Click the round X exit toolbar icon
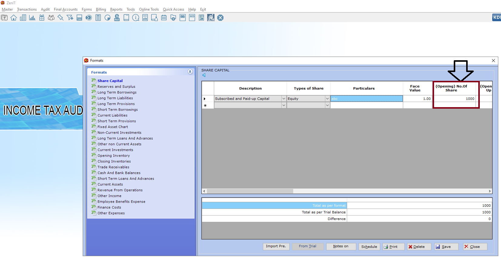Screen dimensions: 501x260 221,18
